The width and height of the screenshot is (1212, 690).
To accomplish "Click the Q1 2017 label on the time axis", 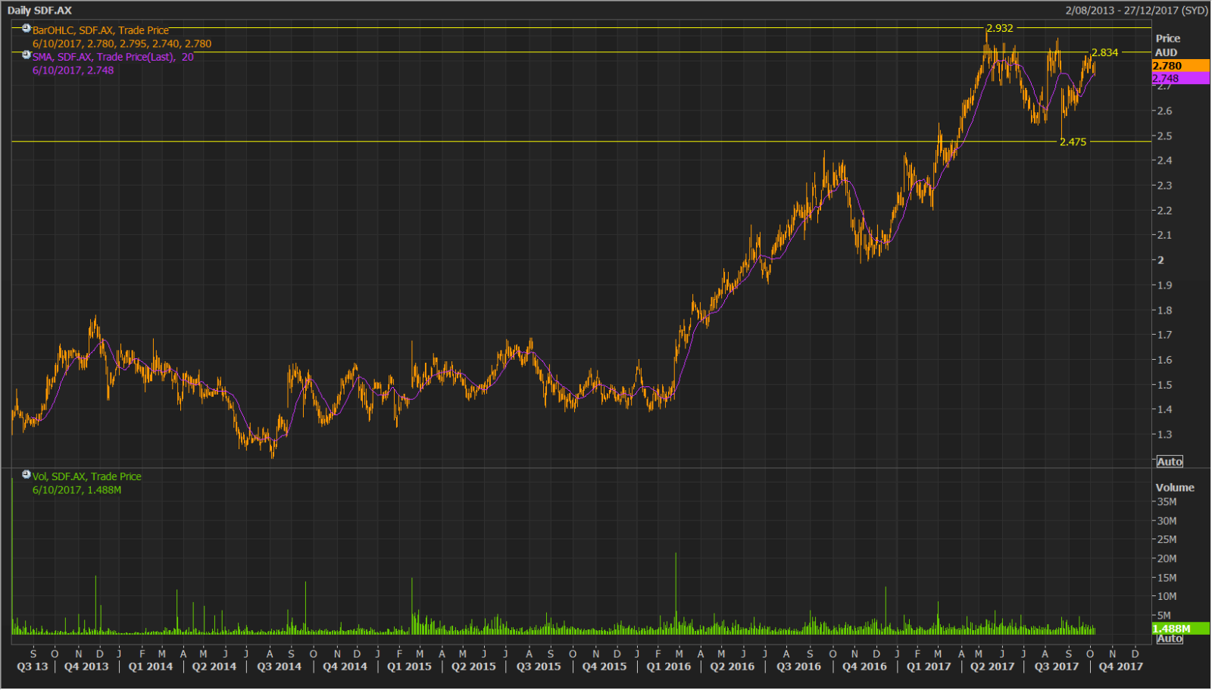I will coord(929,667).
